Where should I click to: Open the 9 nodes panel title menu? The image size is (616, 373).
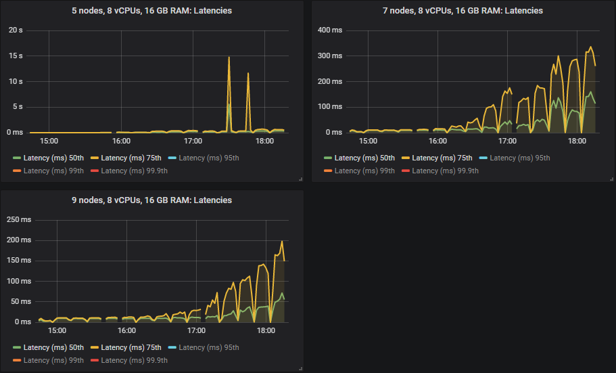151,200
